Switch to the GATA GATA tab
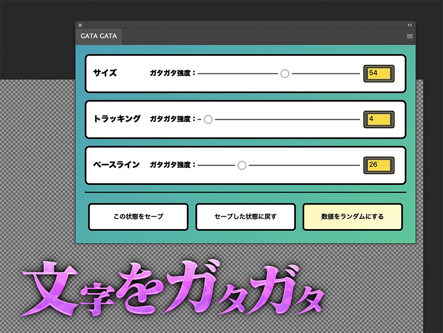 (98, 36)
